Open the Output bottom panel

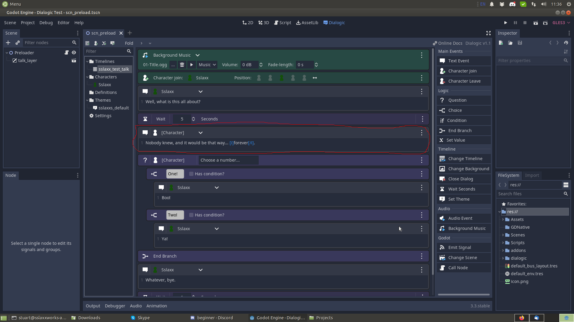pos(93,306)
